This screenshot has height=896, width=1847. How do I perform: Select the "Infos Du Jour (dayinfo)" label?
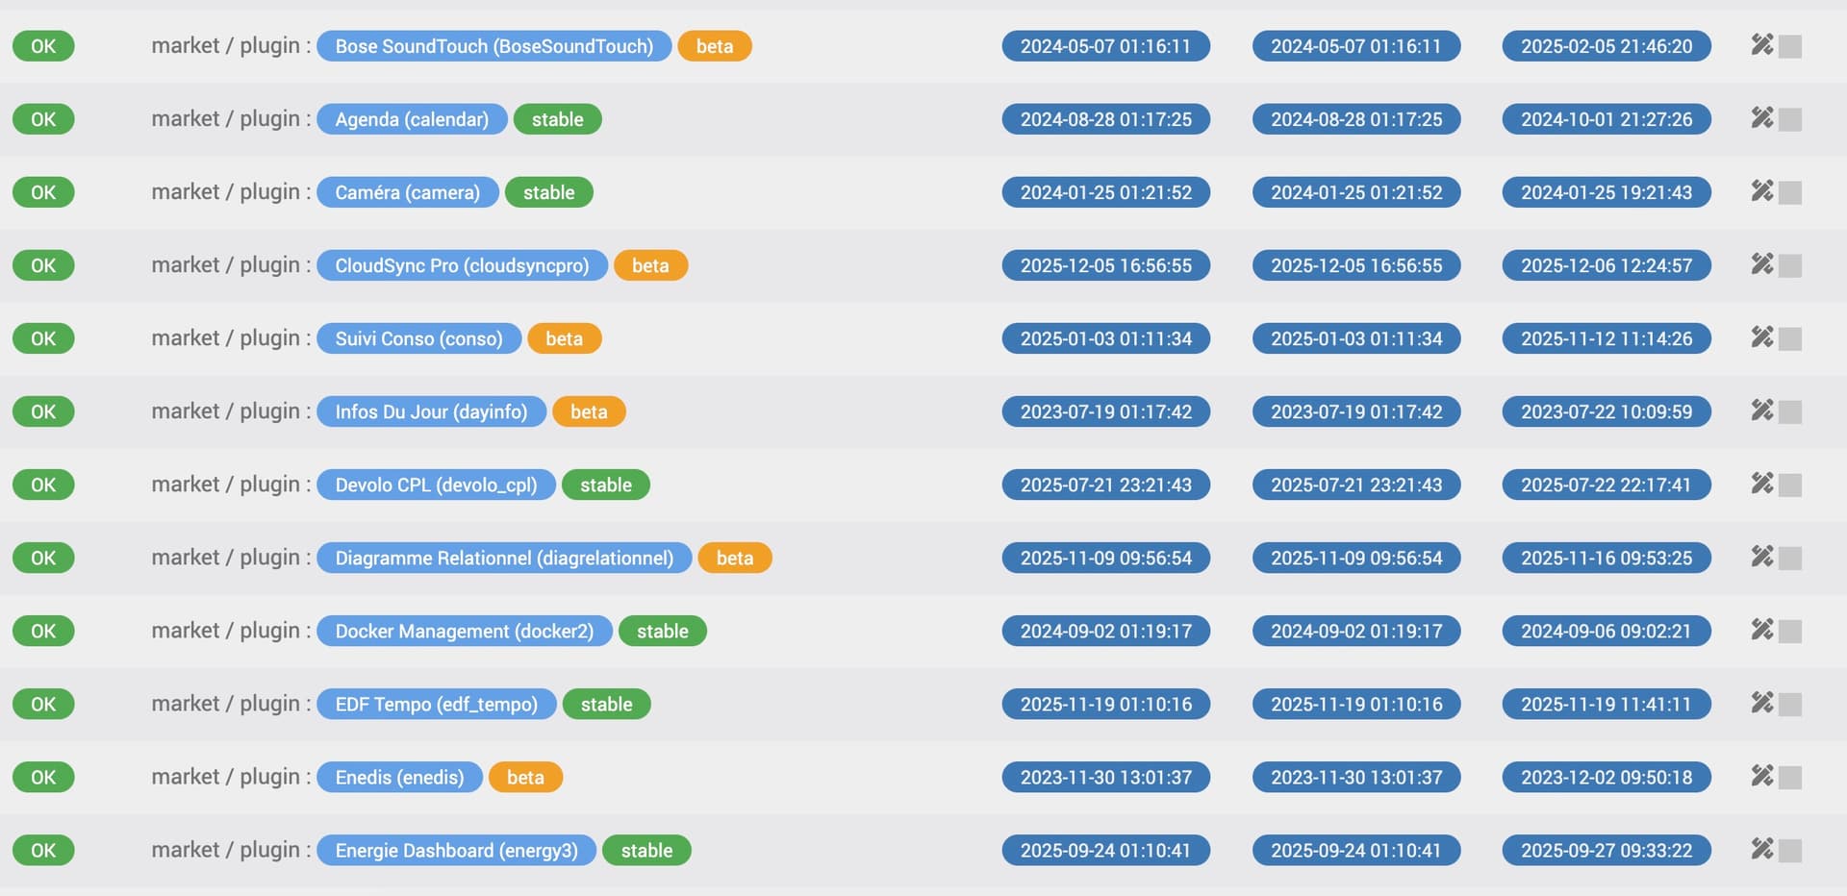(x=432, y=411)
